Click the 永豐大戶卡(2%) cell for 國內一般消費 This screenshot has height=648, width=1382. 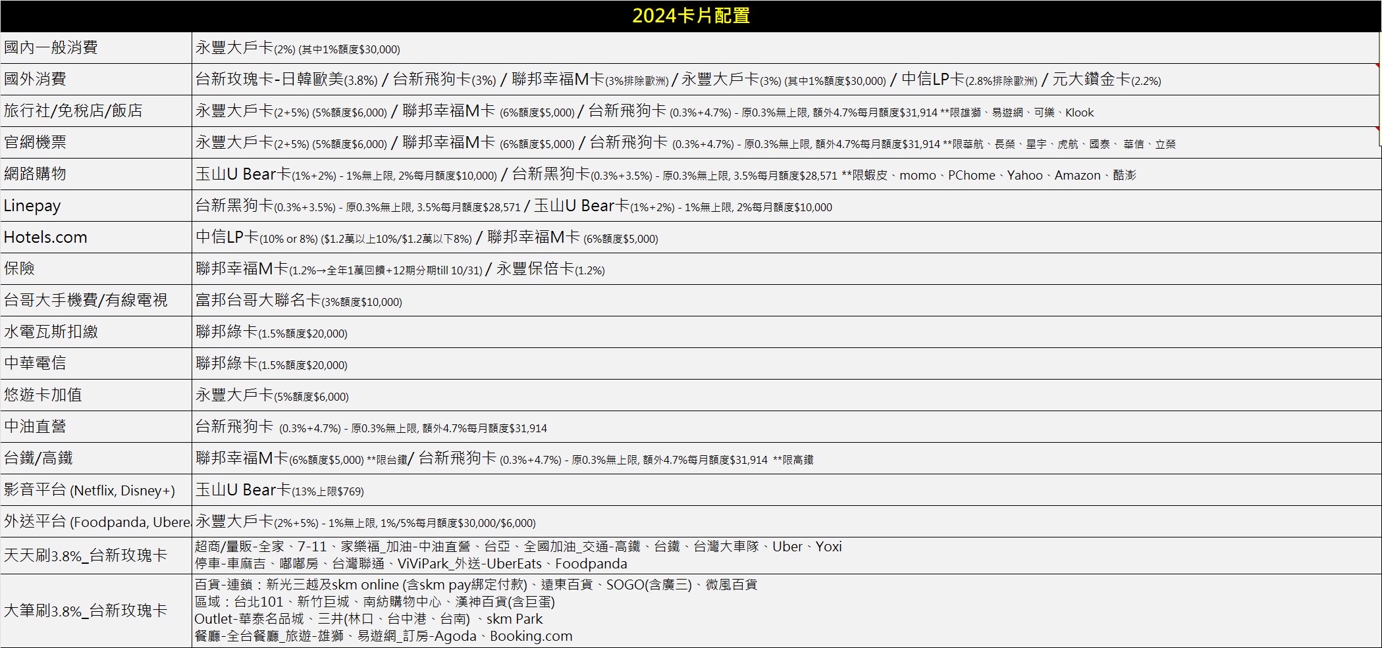point(786,47)
